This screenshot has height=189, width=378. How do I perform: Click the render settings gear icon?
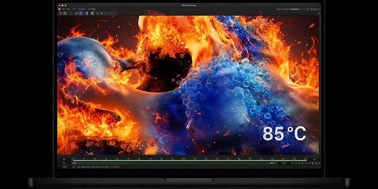pyautogui.click(x=76, y=13)
